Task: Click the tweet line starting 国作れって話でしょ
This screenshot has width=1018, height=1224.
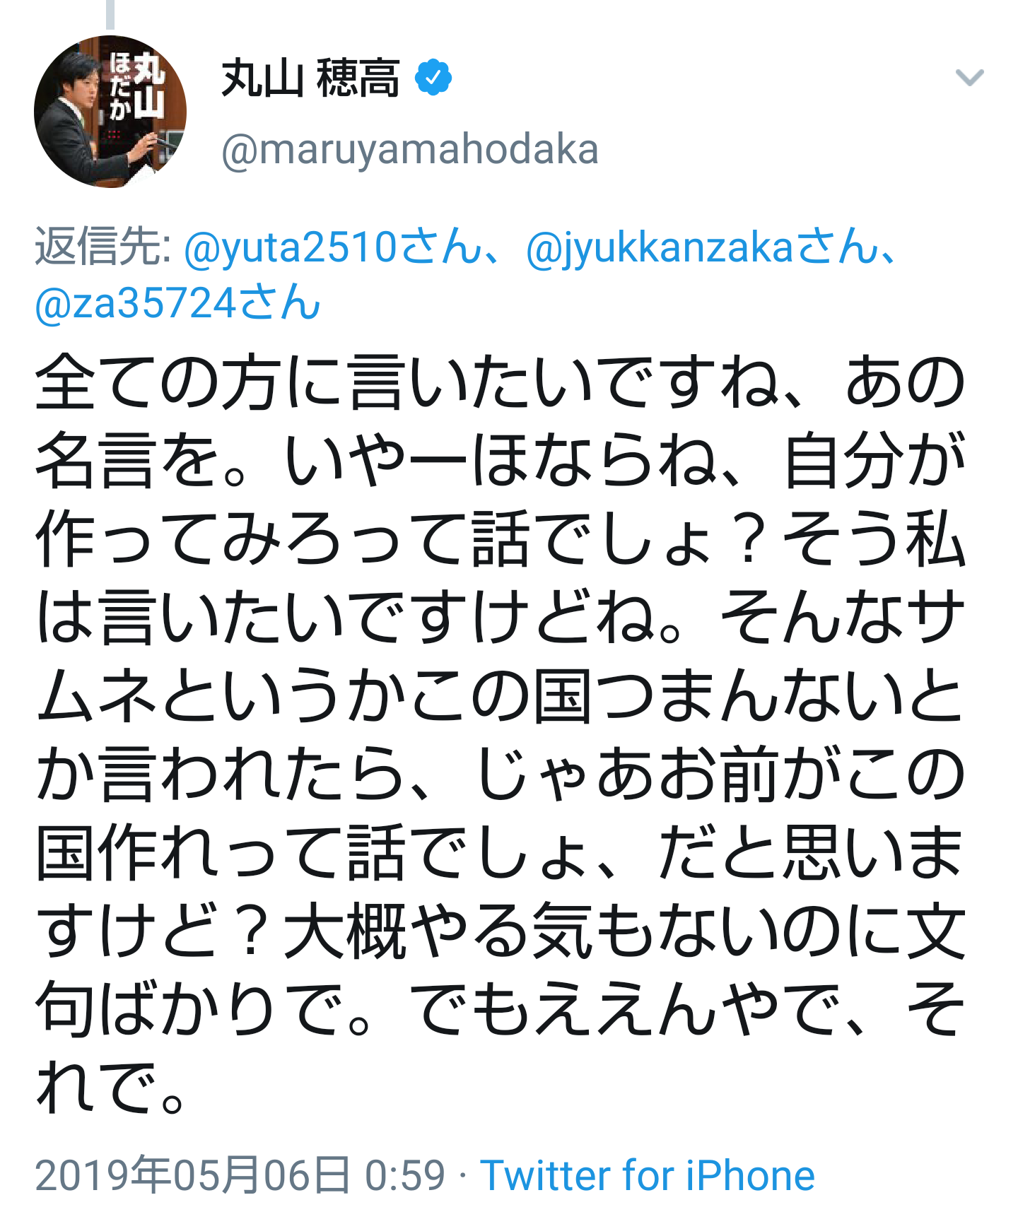Action: pyautogui.click(x=501, y=853)
